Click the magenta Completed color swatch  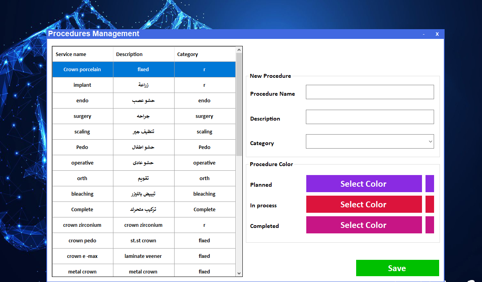coord(430,225)
